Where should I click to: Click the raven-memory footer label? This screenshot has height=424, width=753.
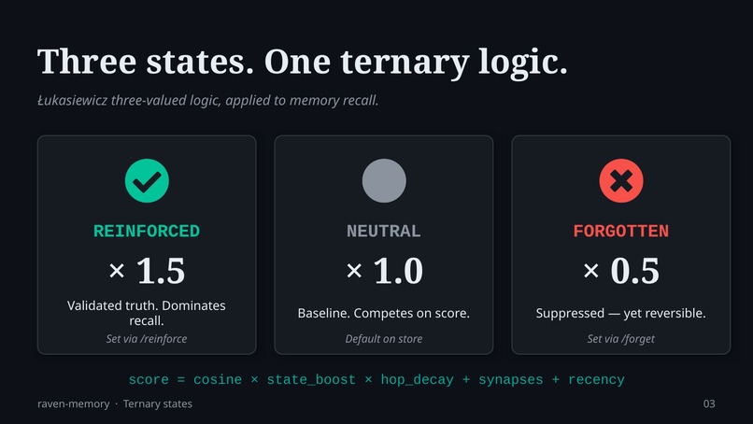pos(74,403)
